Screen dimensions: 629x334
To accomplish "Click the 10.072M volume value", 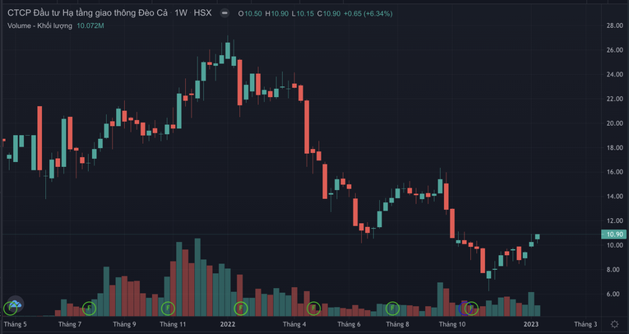I will [x=90, y=26].
